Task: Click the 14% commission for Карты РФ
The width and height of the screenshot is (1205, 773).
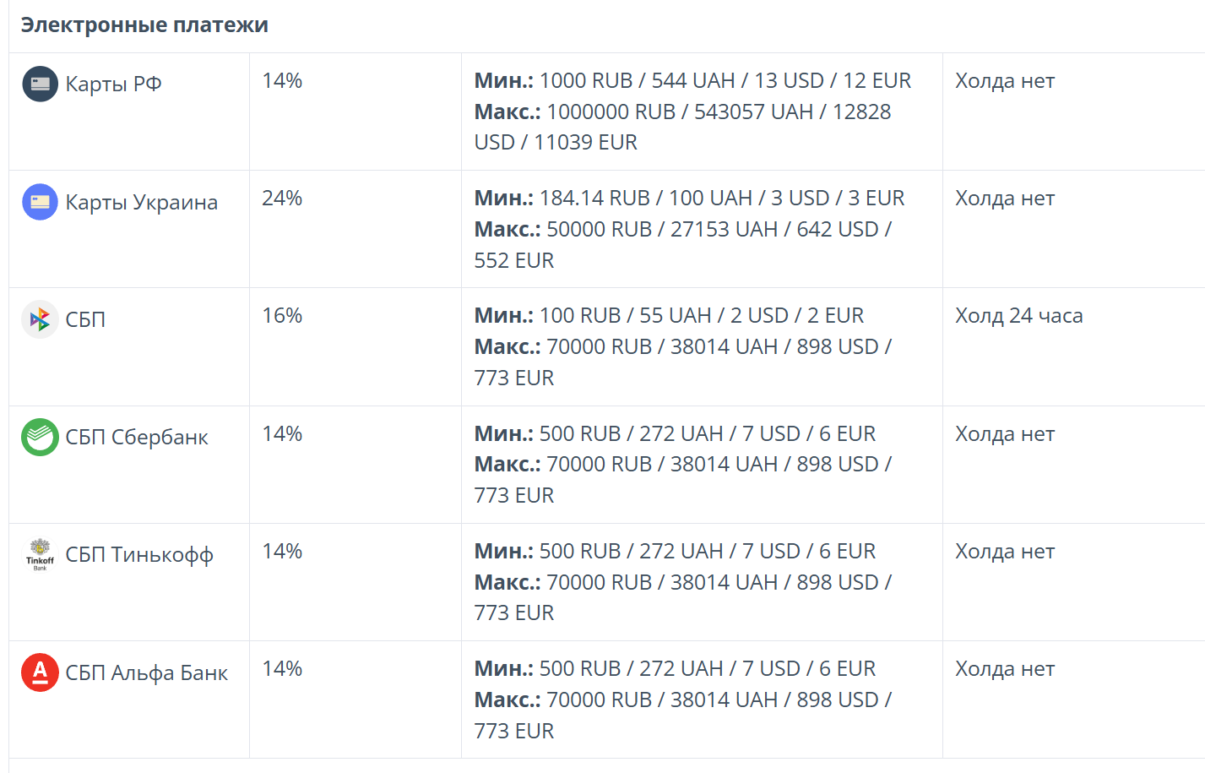Action: tap(282, 80)
